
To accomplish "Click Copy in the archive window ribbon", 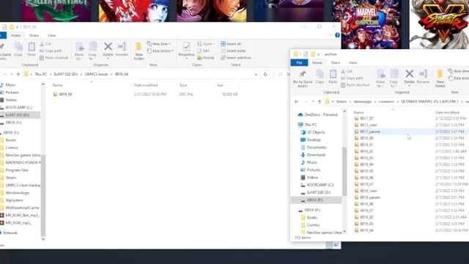I will coord(320,76).
